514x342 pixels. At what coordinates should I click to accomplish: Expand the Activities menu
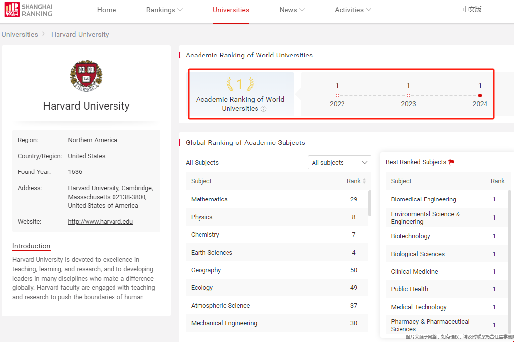coord(353,10)
